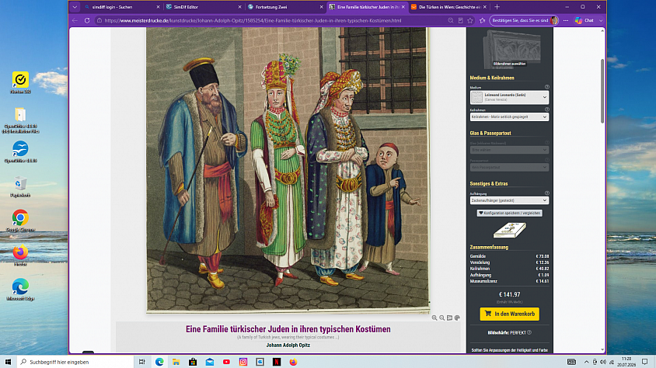The image size is (656, 368).
Task: Open File Explorer from taskbar
Action: pyautogui.click(x=176, y=362)
